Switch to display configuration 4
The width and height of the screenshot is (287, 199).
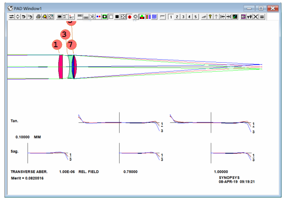coord(189,17)
